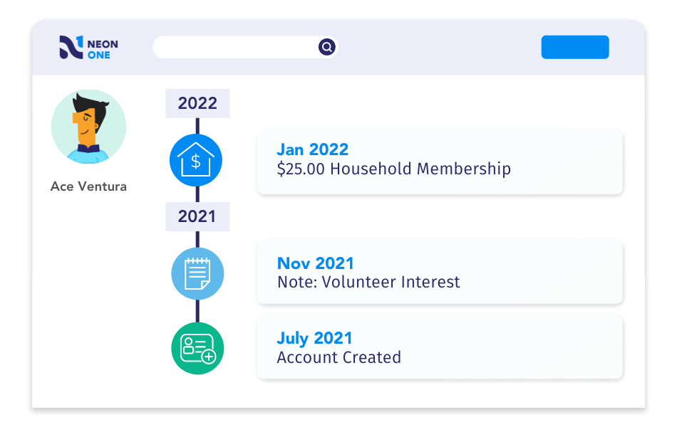Click timeline connector below the 2022 label
Image resolution: width=677 pixels, height=427 pixels.
[x=197, y=126]
